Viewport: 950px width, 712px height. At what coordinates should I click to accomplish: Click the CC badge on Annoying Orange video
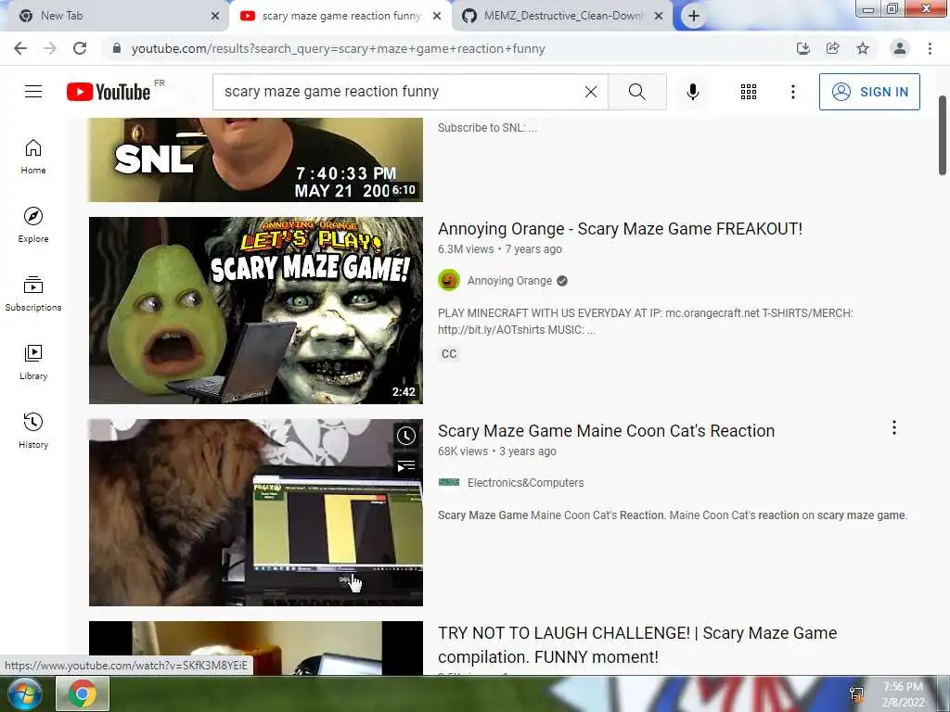(449, 354)
